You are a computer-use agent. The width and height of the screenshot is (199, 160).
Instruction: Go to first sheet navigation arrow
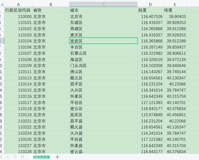pos(1,157)
